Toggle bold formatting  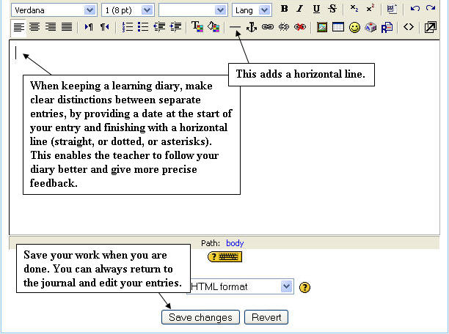coord(284,10)
